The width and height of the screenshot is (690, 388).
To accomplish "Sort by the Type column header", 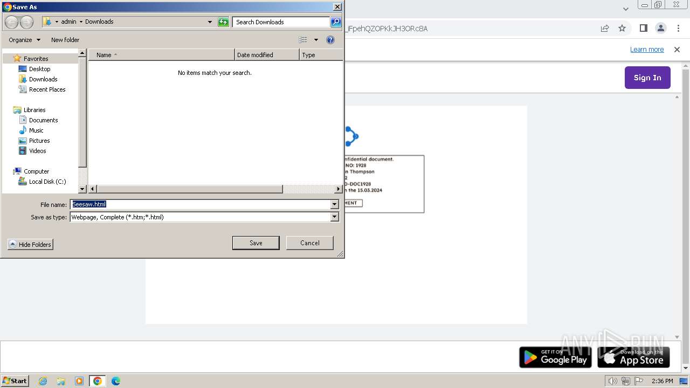I will click(x=321, y=55).
